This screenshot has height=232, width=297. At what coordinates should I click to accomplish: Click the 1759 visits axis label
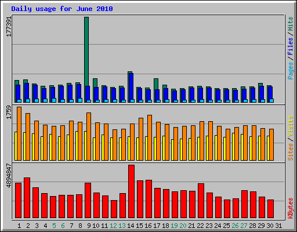(9, 113)
